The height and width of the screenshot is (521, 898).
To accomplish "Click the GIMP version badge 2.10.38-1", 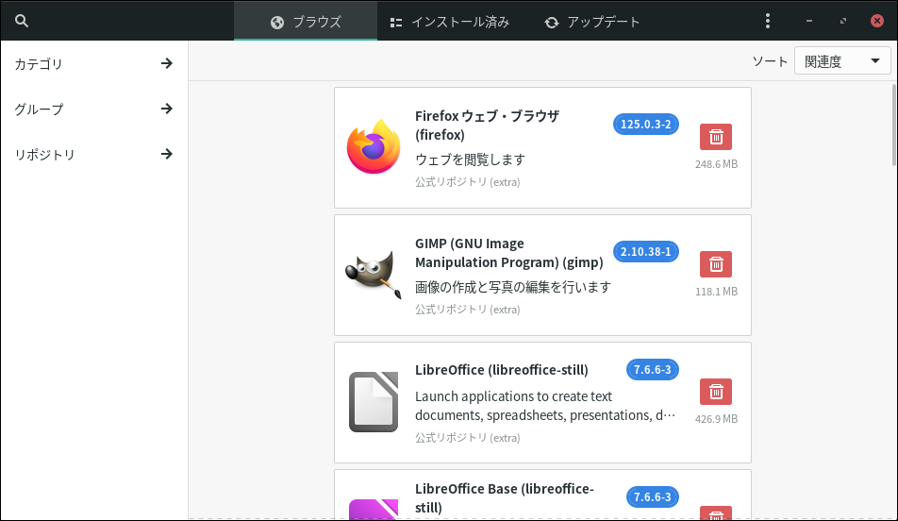I will (x=646, y=251).
